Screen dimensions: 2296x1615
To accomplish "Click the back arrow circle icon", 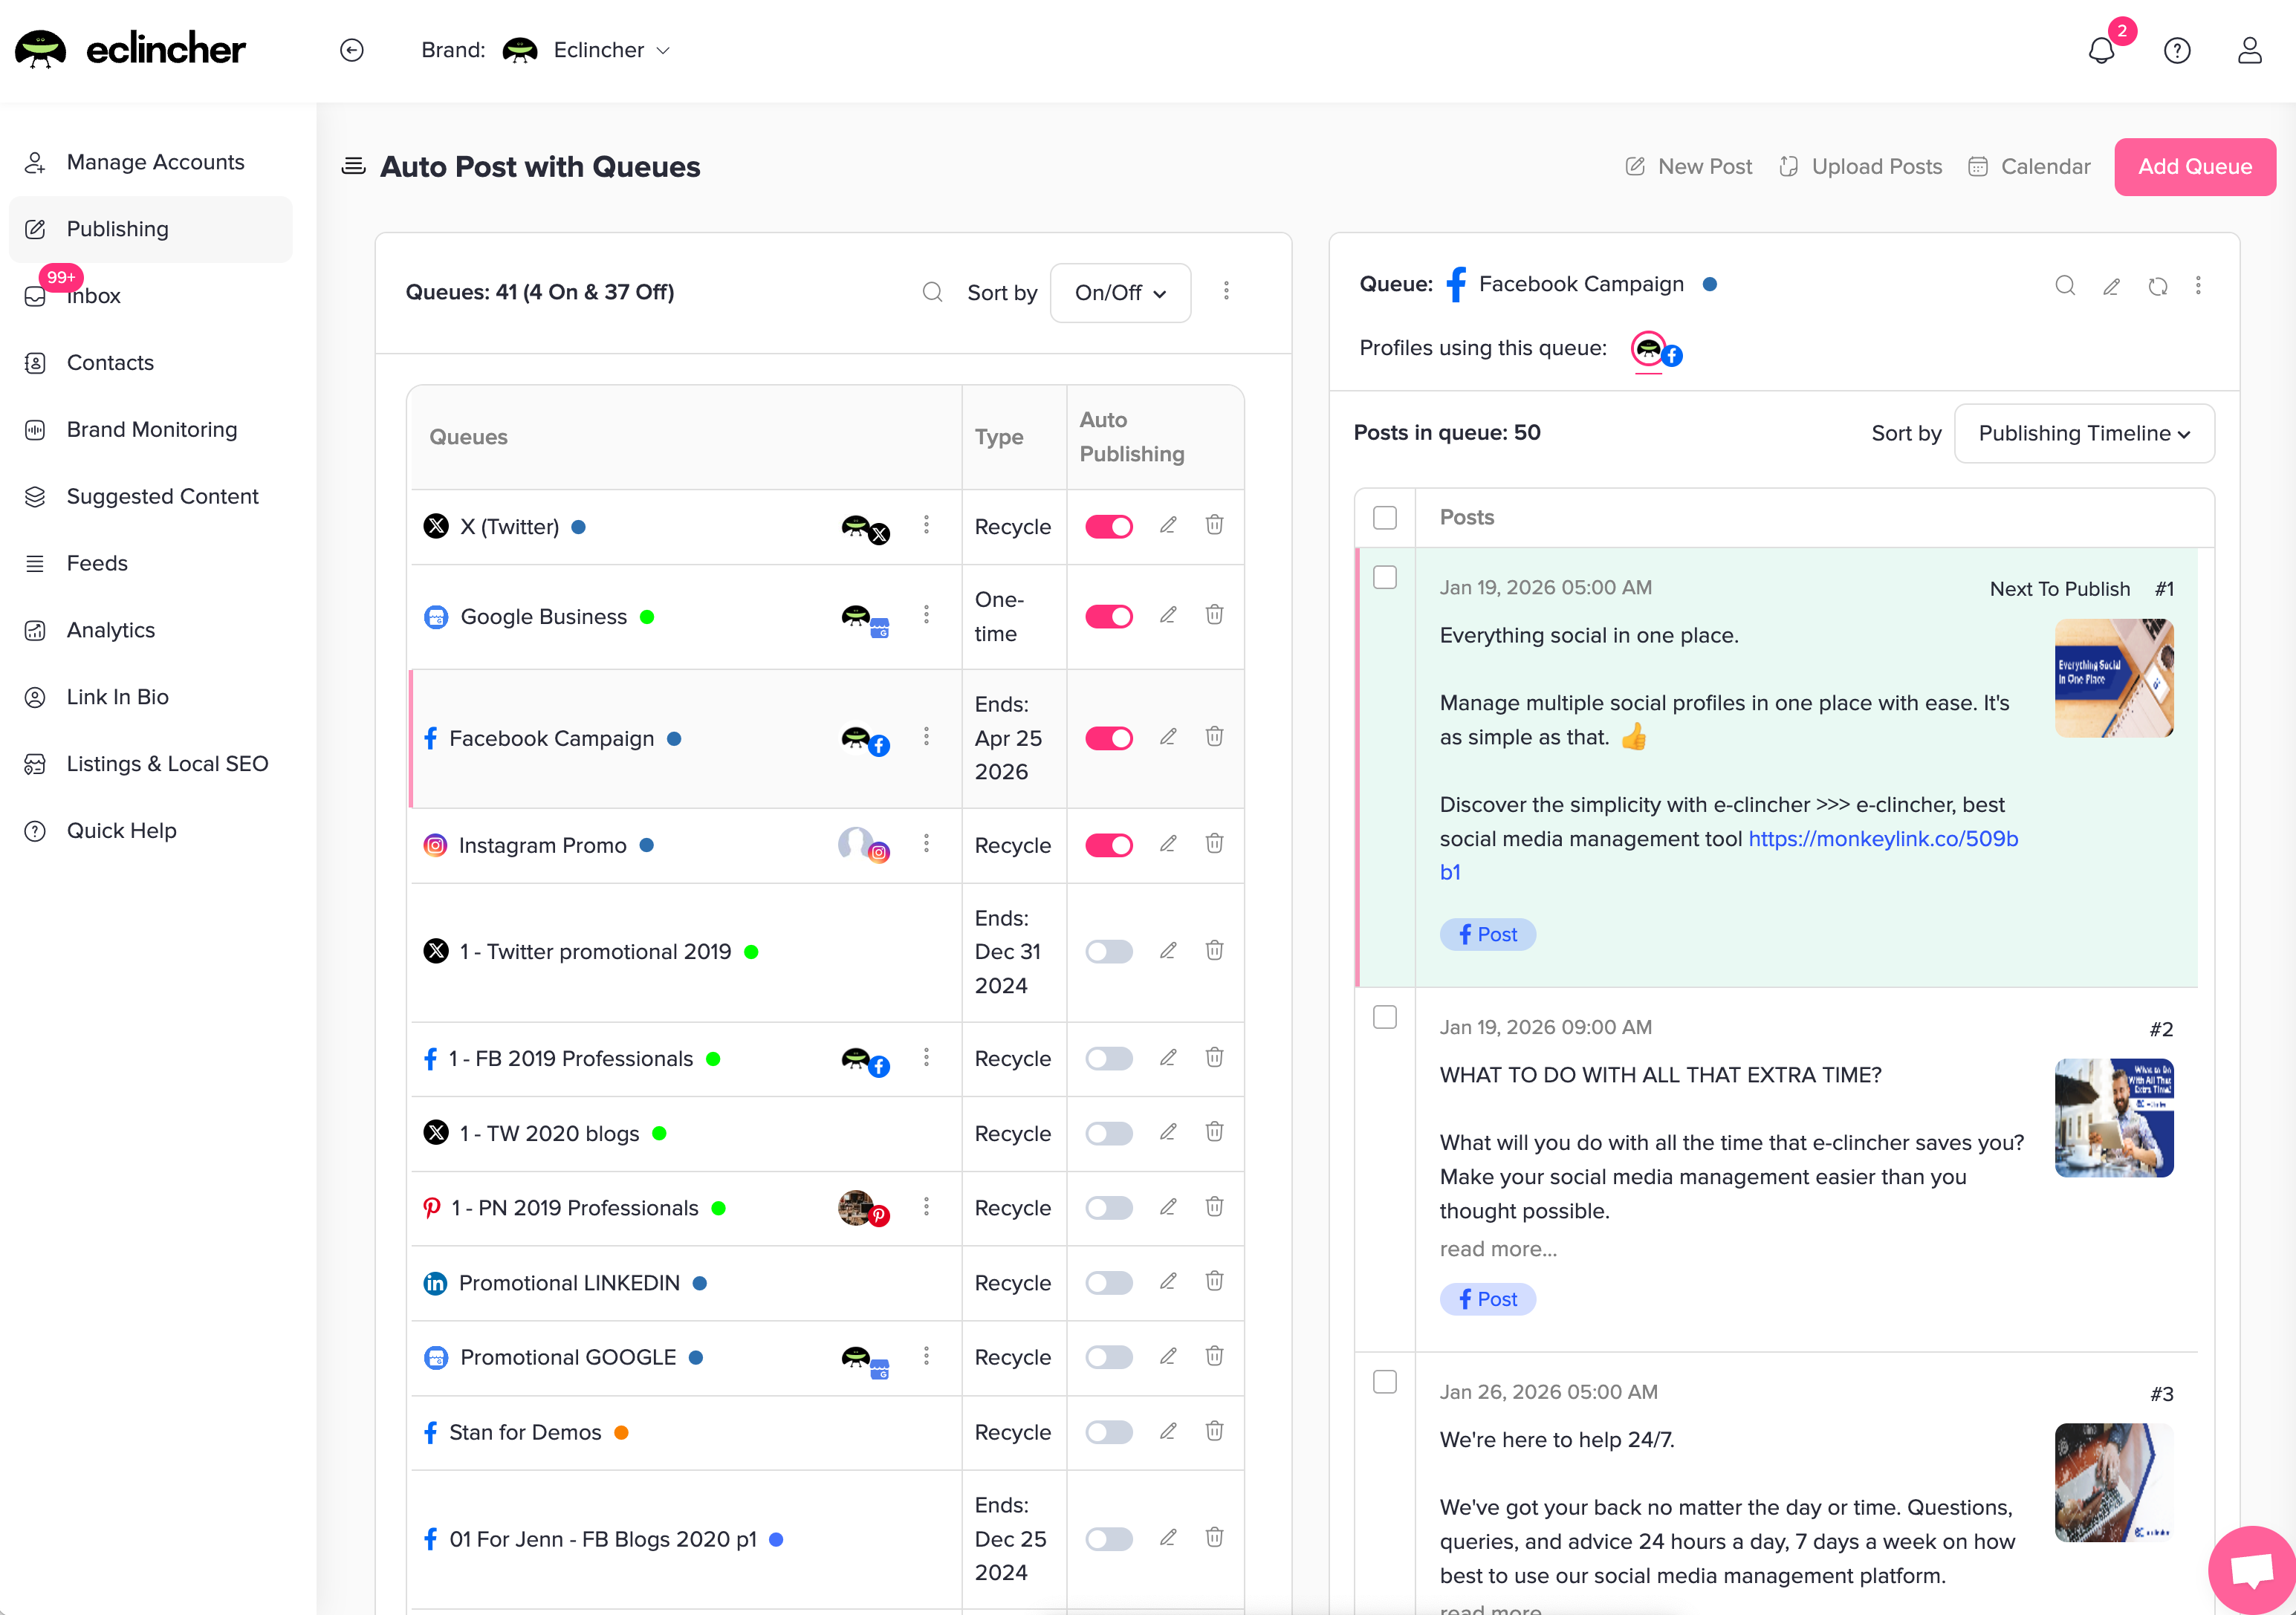I will (352, 50).
